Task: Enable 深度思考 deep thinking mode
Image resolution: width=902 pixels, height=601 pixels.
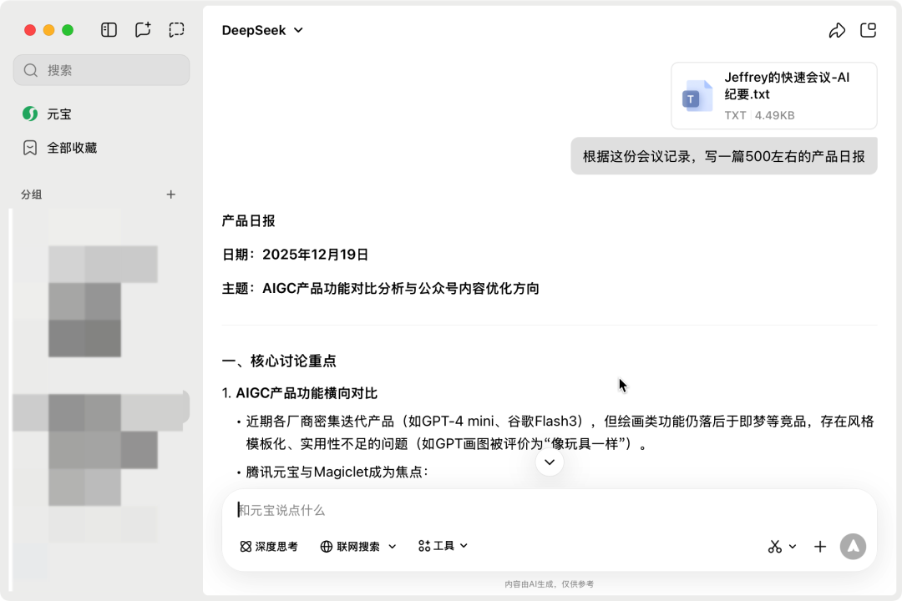Action: pos(269,546)
